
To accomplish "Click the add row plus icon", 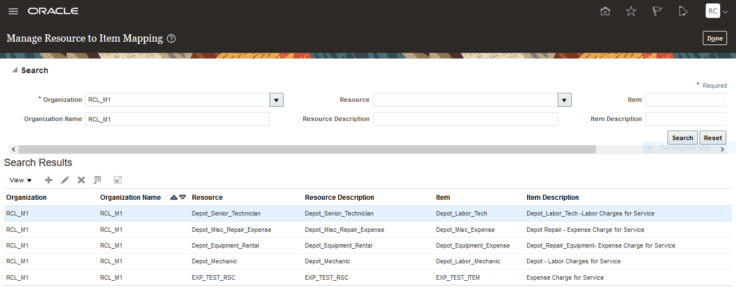I will tap(48, 180).
